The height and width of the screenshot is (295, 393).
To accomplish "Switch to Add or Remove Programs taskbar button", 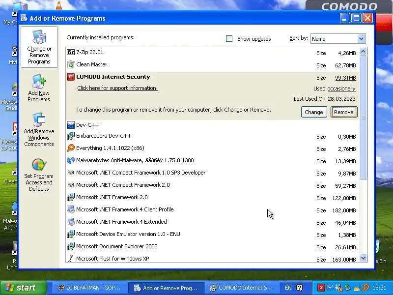I will pyautogui.click(x=166, y=288).
